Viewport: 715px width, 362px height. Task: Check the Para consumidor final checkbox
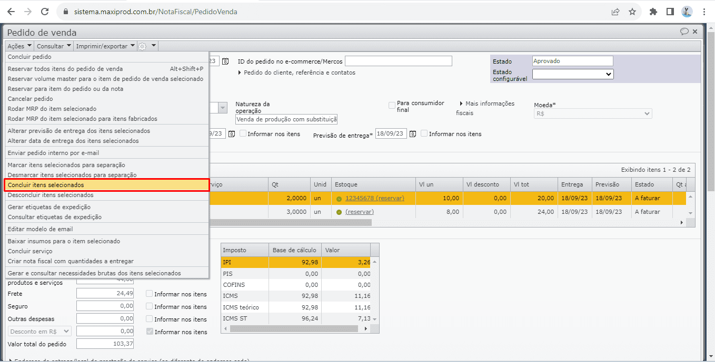click(392, 106)
